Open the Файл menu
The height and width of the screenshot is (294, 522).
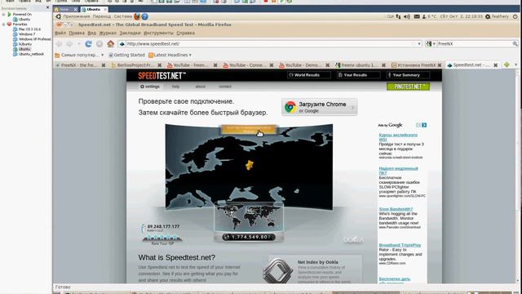[60, 33]
